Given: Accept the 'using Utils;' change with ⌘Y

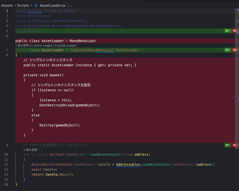Looking at the screenshot, I should point(227,31).
